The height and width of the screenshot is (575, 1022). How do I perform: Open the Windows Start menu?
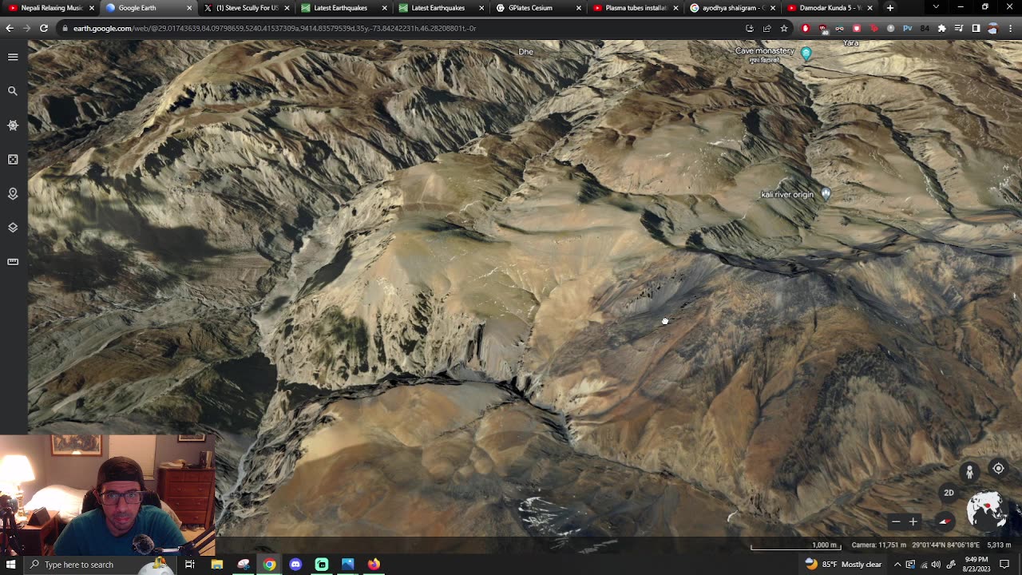[11, 565]
